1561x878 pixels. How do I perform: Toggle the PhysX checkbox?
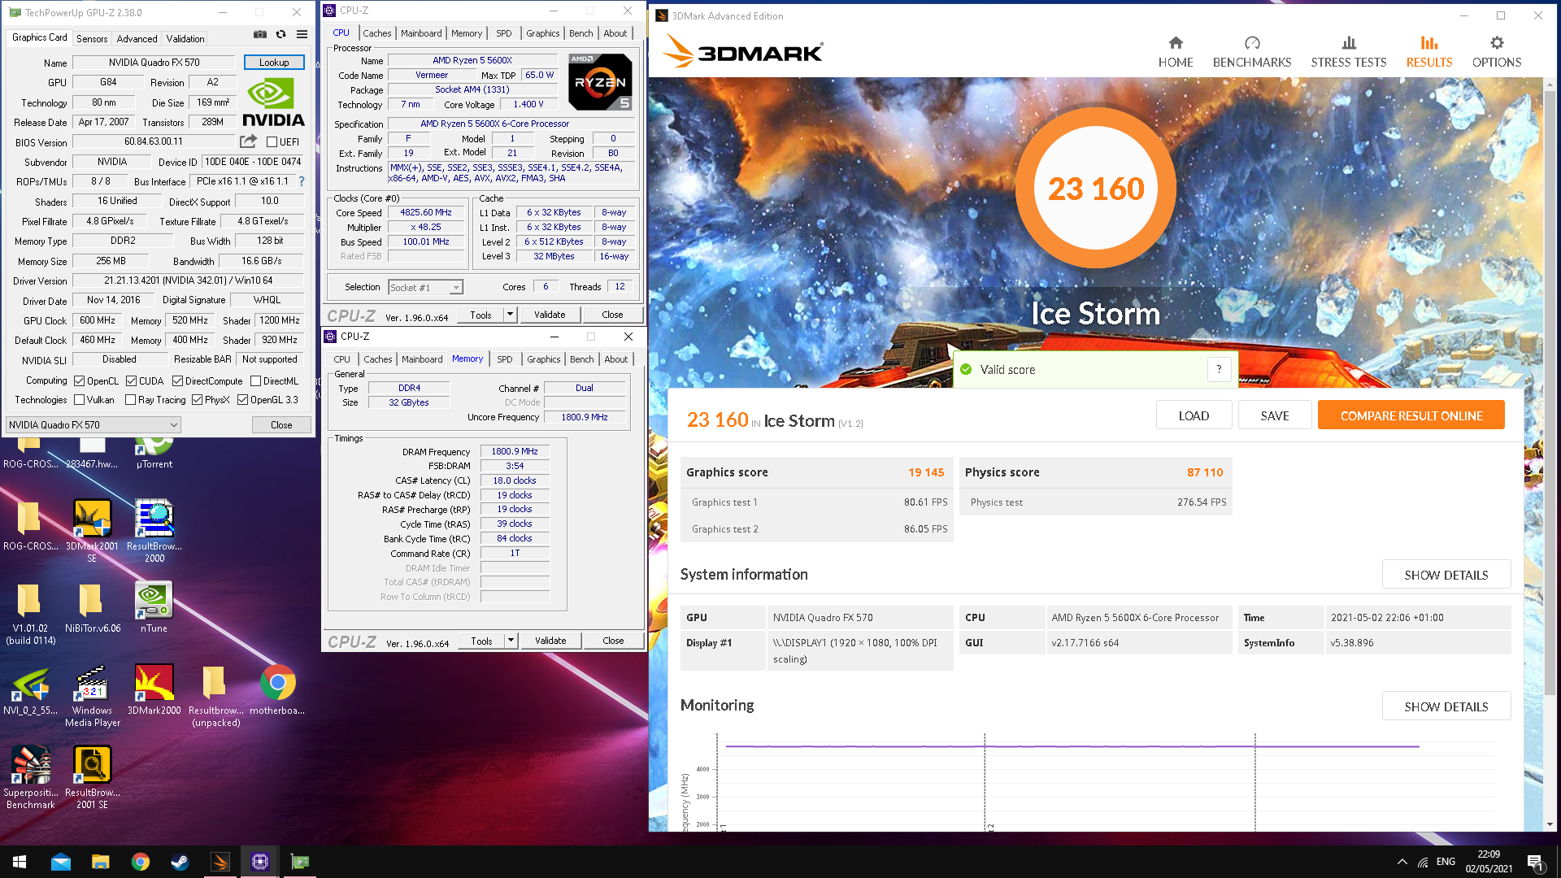coord(197,399)
